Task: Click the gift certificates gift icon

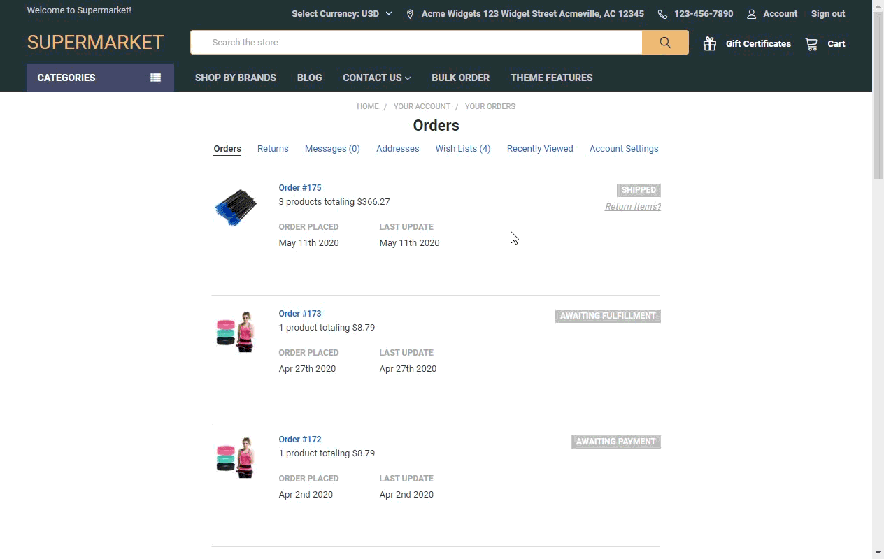Action: pyautogui.click(x=710, y=43)
